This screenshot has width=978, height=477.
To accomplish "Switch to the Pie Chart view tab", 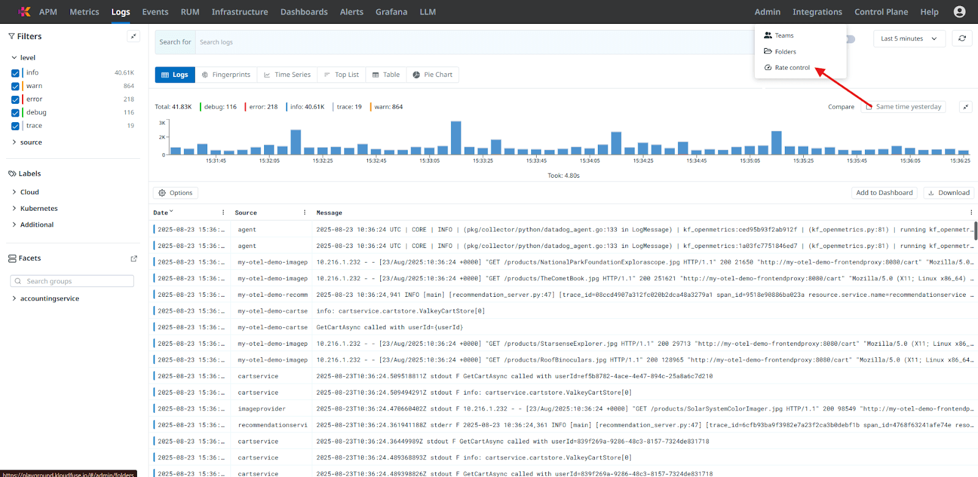I will tap(432, 75).
